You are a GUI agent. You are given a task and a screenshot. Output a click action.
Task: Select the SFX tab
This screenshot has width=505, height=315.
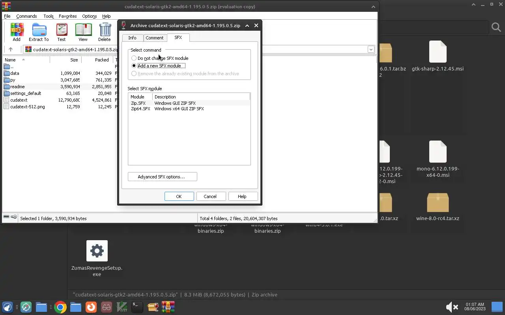click(x=178, y=37)
